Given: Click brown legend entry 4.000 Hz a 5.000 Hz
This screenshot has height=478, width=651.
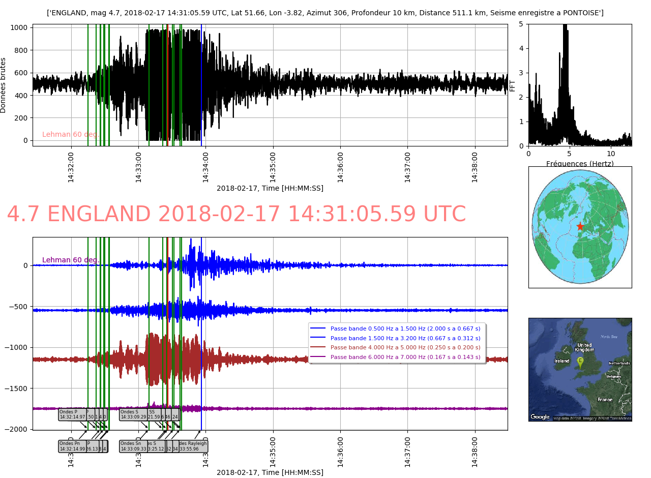Looking at the screenshot, I should (405, 347).
